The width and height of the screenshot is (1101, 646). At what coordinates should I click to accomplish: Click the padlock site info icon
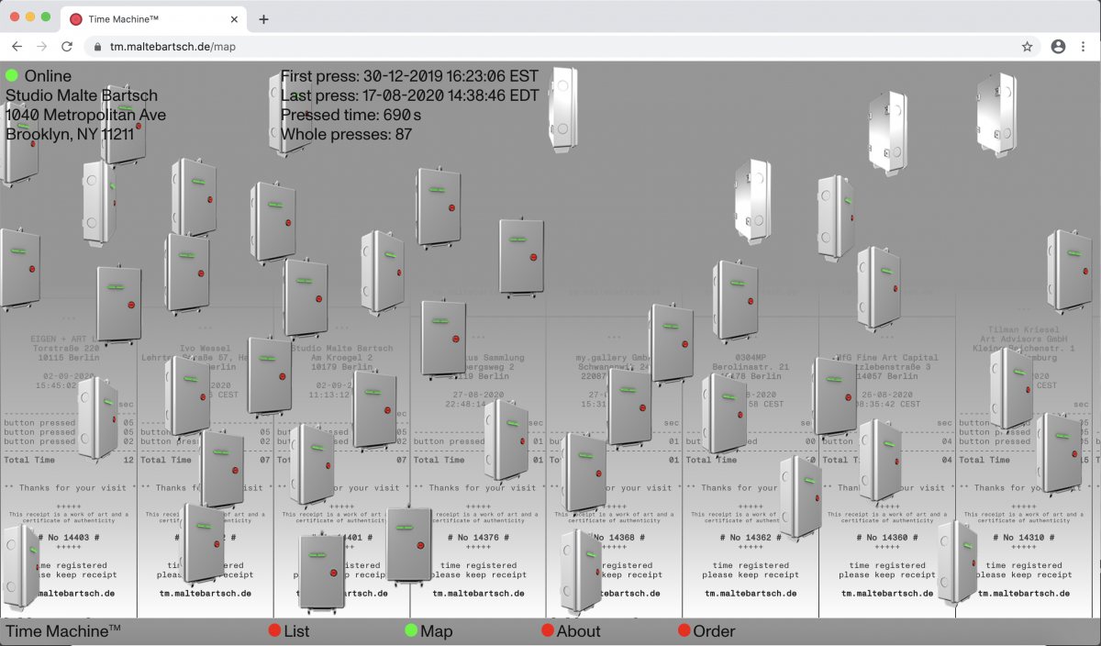97,46
